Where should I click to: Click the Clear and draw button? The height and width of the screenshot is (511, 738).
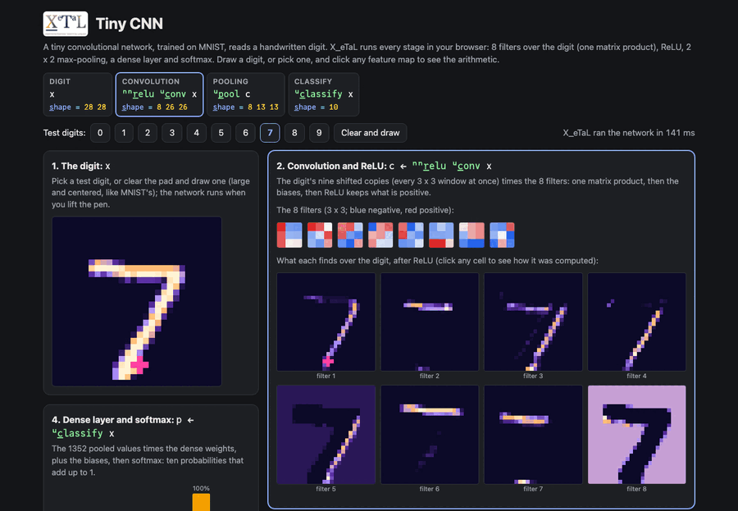371,133
